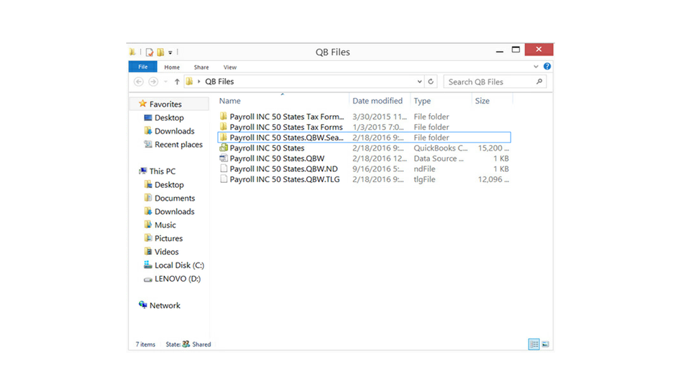Click the Shared state in the status bar
685x385 pixels.
[x=197, y=345]
